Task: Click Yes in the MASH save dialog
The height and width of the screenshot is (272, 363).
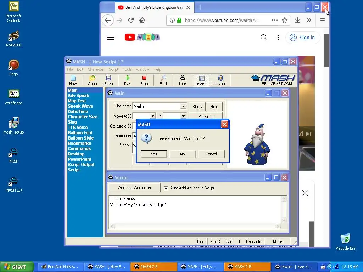Action: point(154,154)
